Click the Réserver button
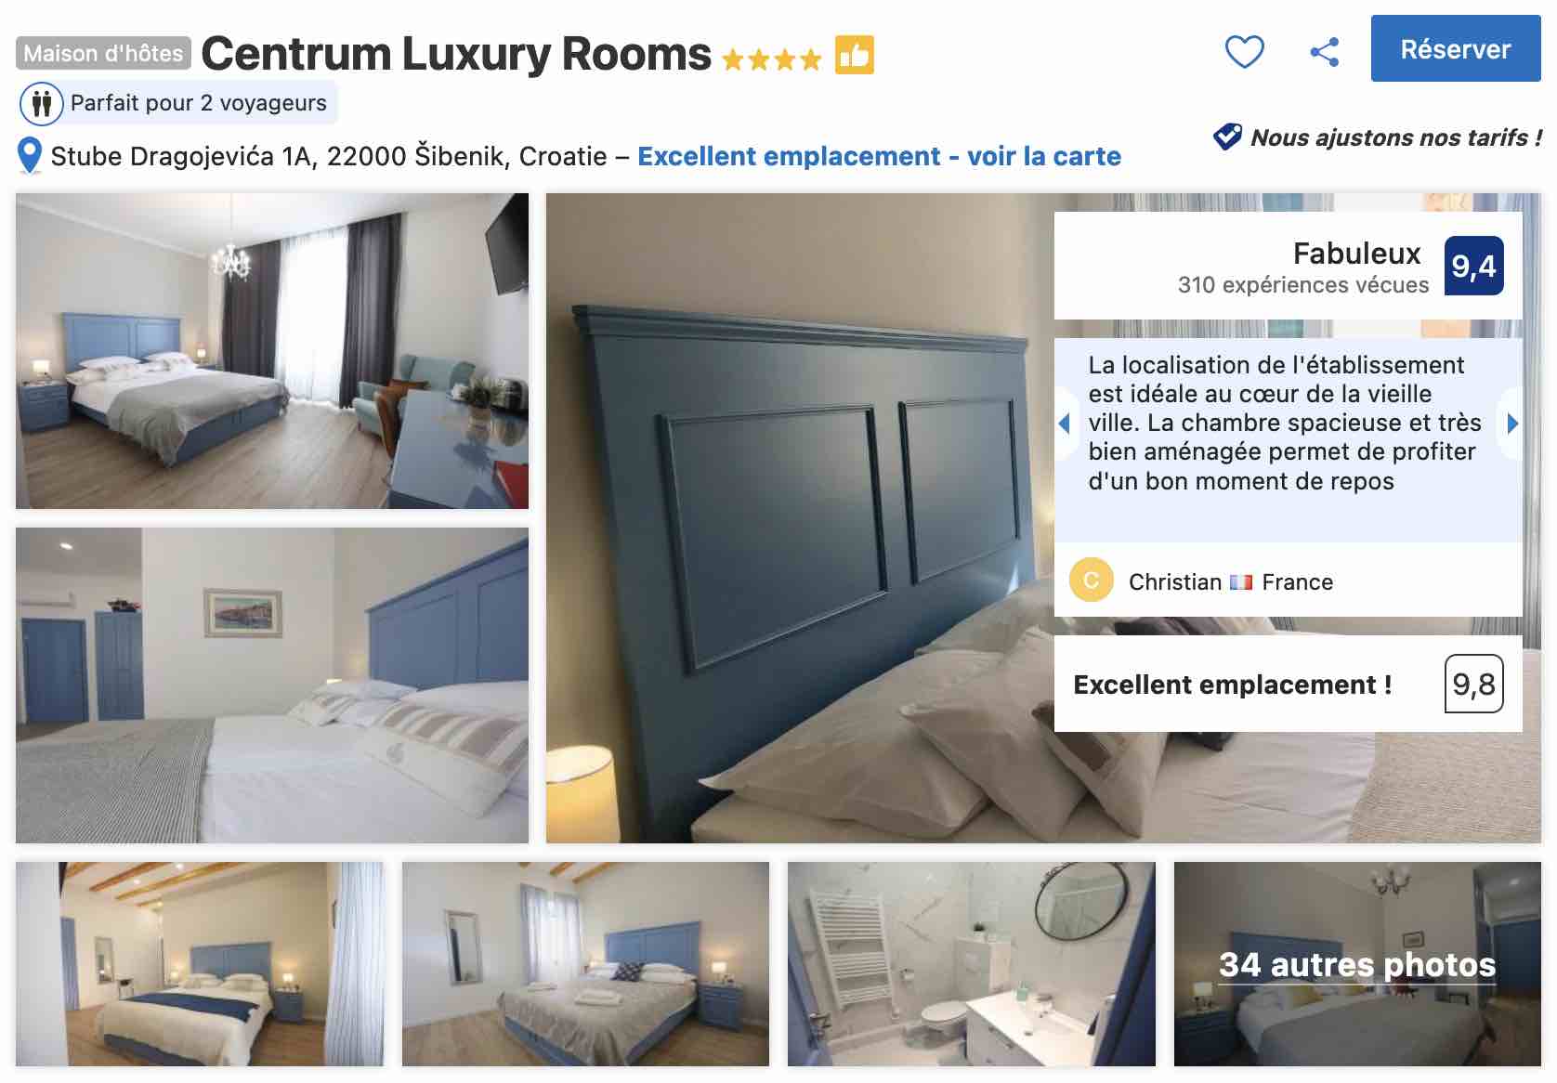The height and width of the screenshot is (1083, 1557). (x=1455, y=48)
